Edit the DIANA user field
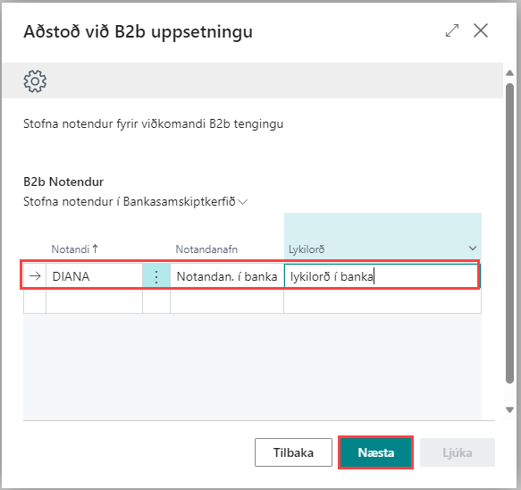 [95, 276]
